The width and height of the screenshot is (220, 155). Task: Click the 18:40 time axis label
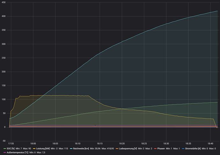click(210, 144)
